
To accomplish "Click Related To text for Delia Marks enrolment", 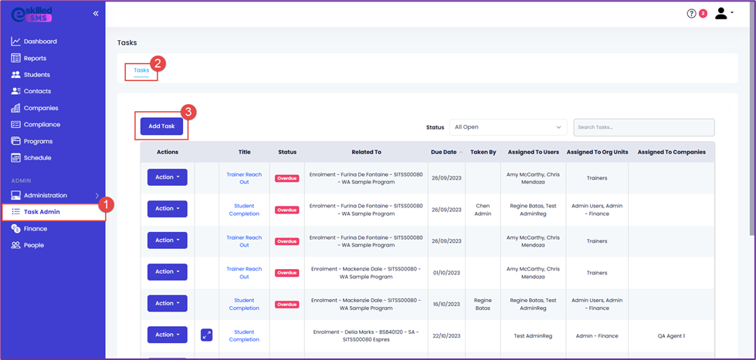I will tap(367, 335).
